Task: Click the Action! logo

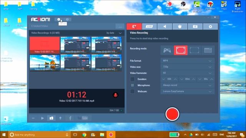Action: [40, 20]
